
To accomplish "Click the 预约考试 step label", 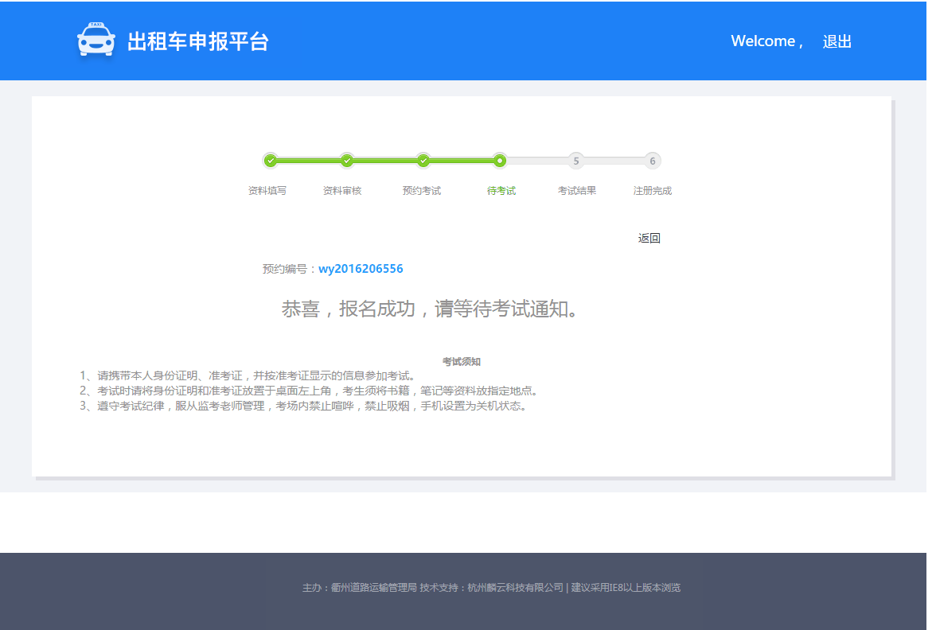I will 422,191.
